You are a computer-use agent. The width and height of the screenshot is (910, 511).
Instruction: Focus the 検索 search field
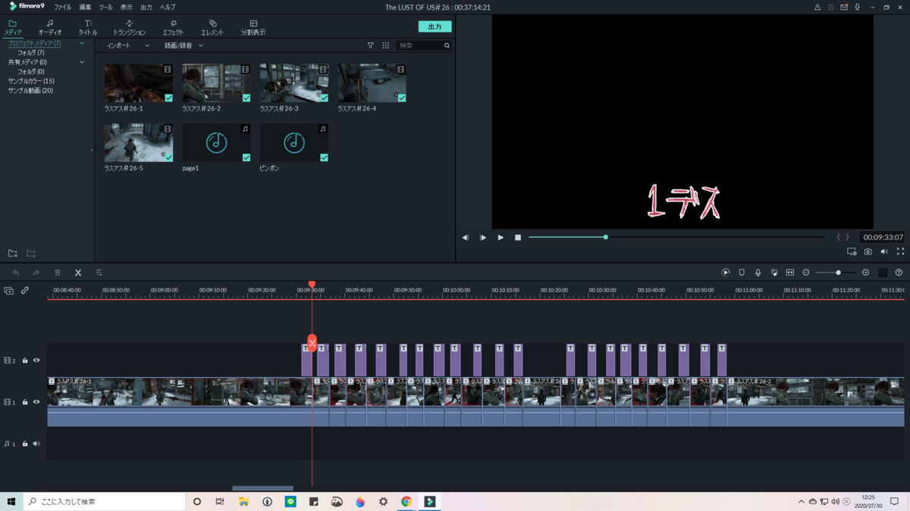click(x=424, y=45)
